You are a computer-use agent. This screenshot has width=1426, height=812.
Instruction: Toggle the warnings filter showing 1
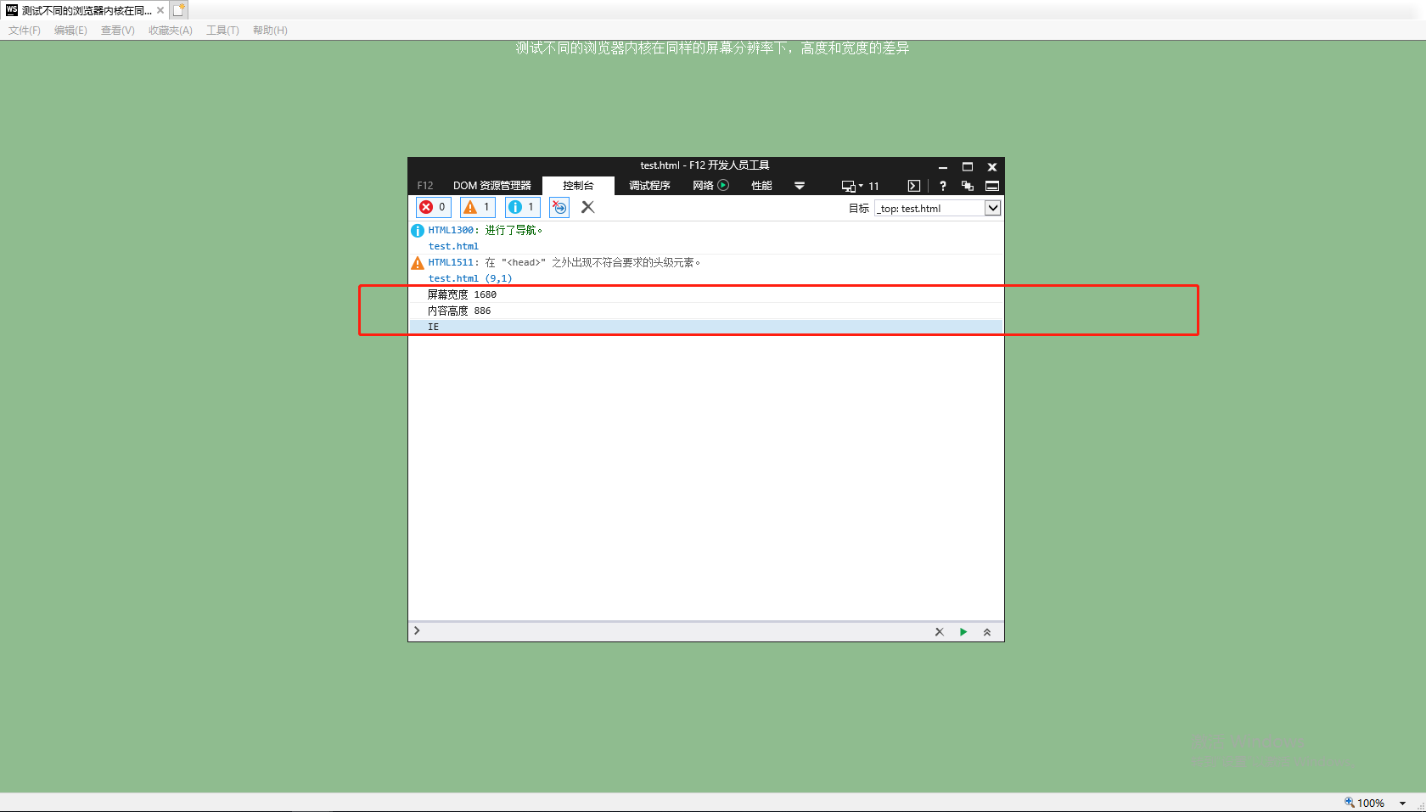(x=478, y=207)
